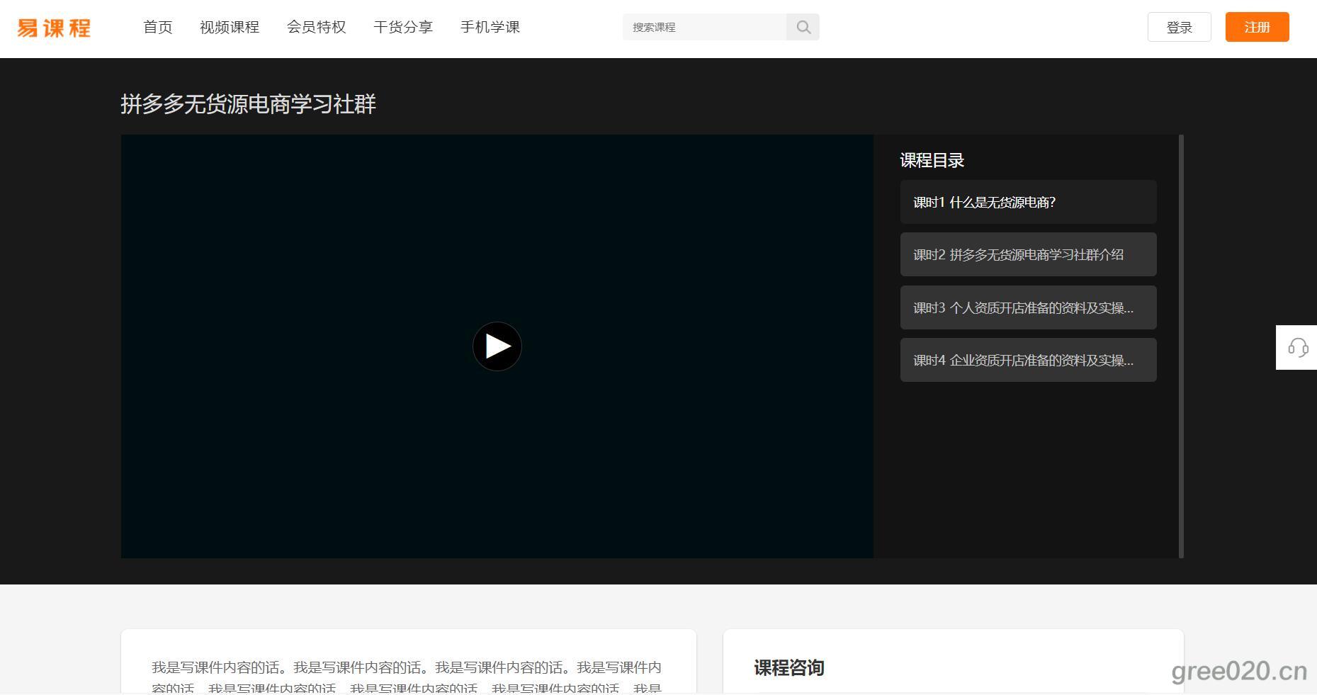
Task: Play the course video
Action: click(497, 346)
